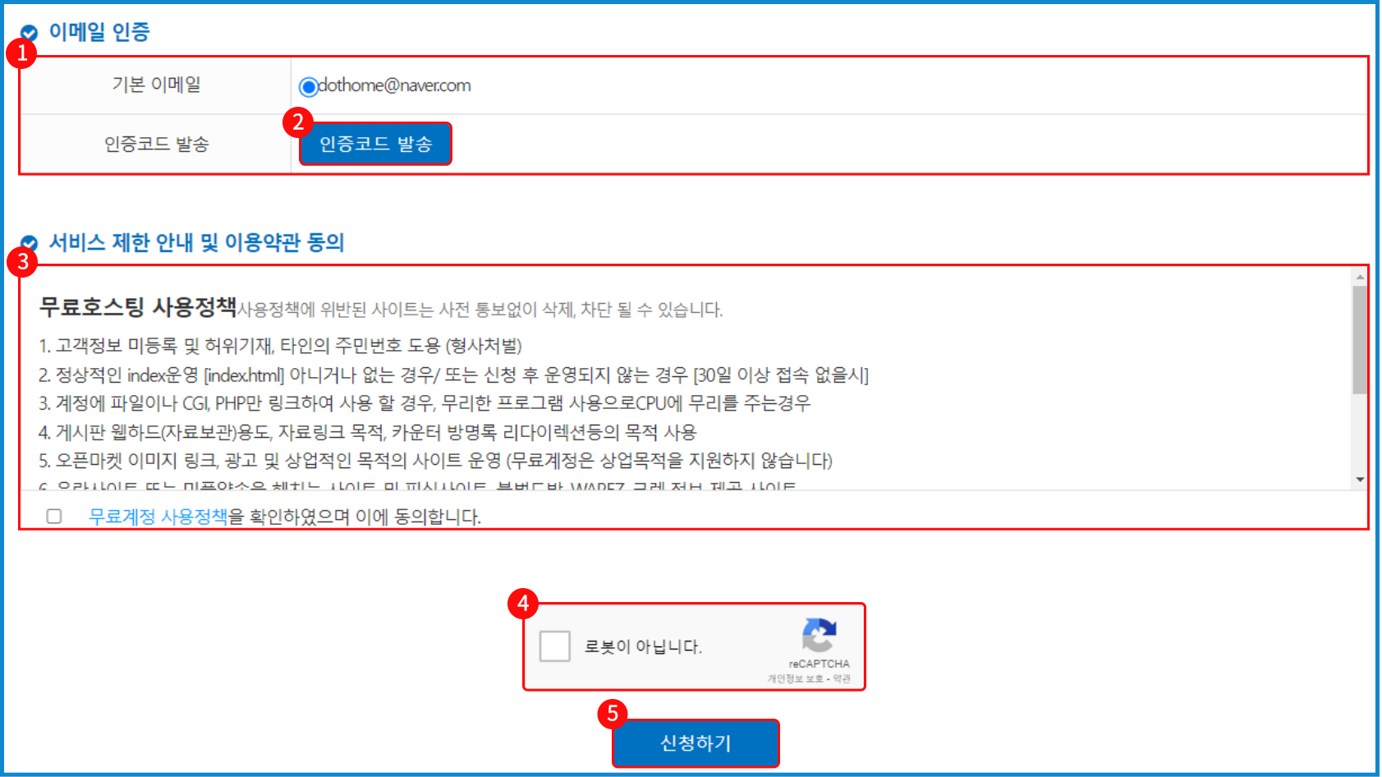Click the red number 3 badge
Image resolution: width=1382 pixels, height=777 pixels.
click(x=21, y=262)
